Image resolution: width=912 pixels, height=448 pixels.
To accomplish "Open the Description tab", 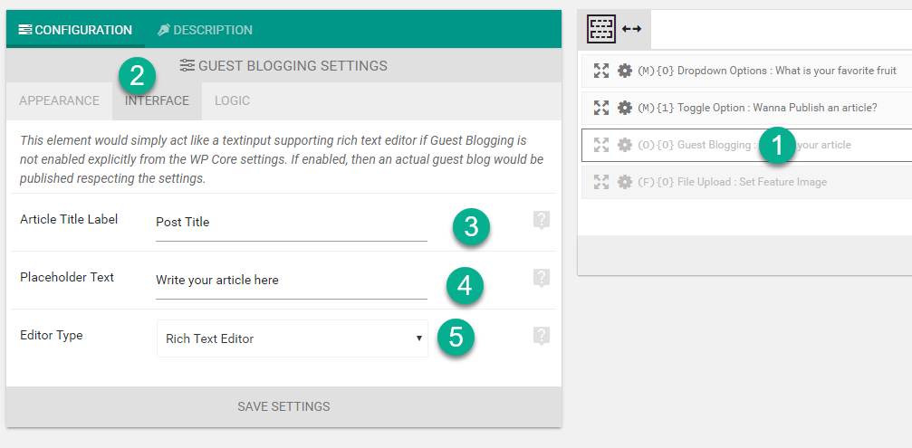I will (x=205, y=30).
